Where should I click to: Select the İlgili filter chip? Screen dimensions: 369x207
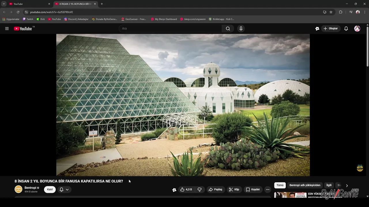coord(329,185)
